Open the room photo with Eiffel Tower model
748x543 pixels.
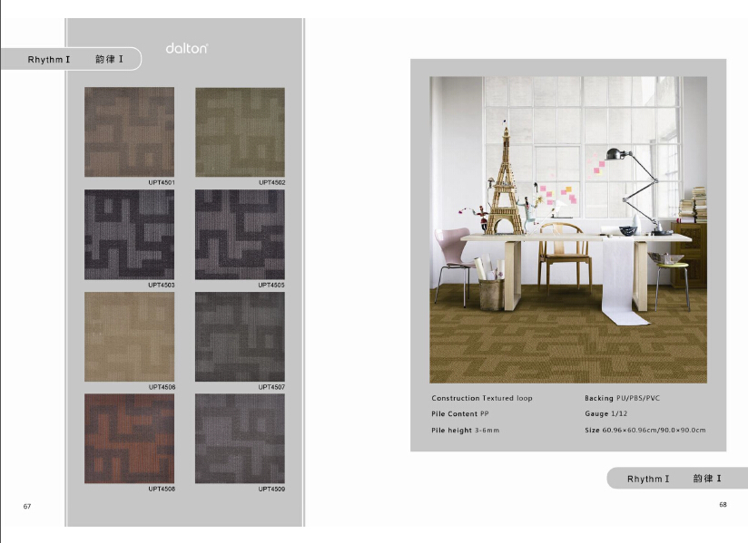click(x=568, y=228)
